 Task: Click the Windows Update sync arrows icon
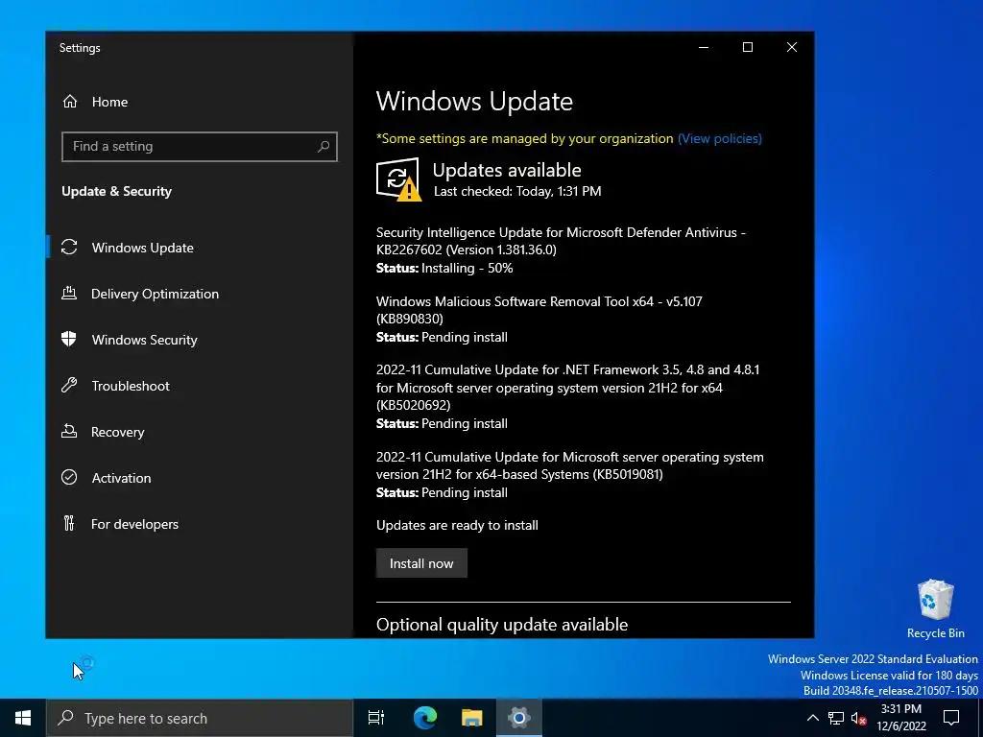point(69,248)
